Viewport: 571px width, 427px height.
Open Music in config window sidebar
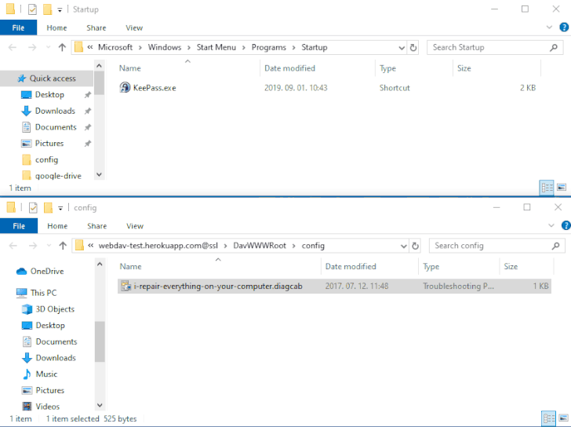coord(46,374)
